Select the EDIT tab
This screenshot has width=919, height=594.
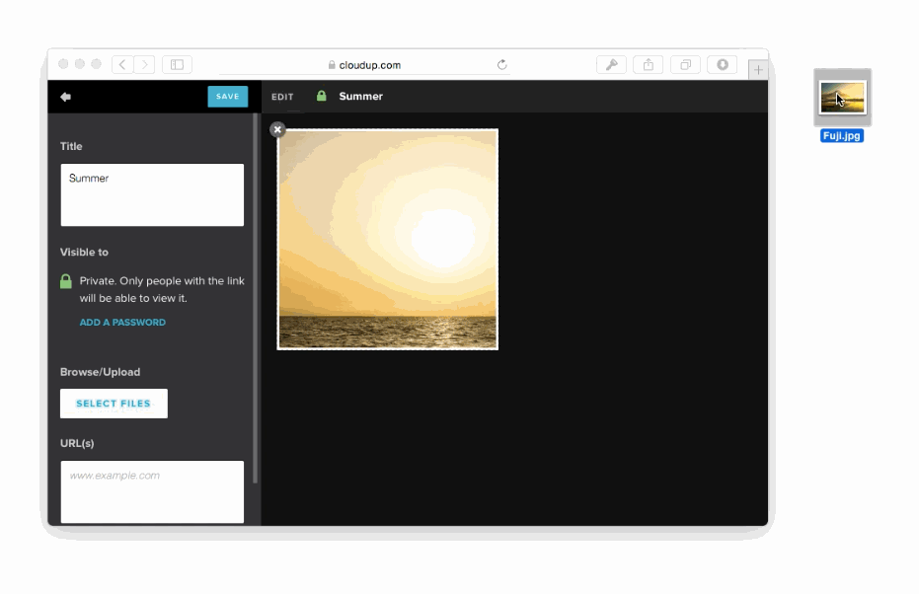click(282, 97)
